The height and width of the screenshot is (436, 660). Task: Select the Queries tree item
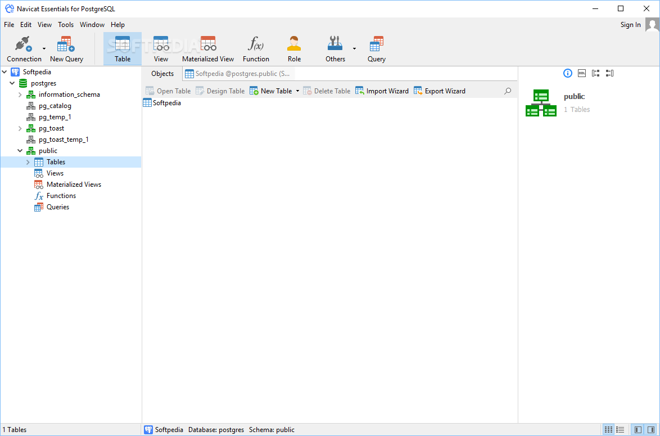pyautogui.click(x=58, y=207)
